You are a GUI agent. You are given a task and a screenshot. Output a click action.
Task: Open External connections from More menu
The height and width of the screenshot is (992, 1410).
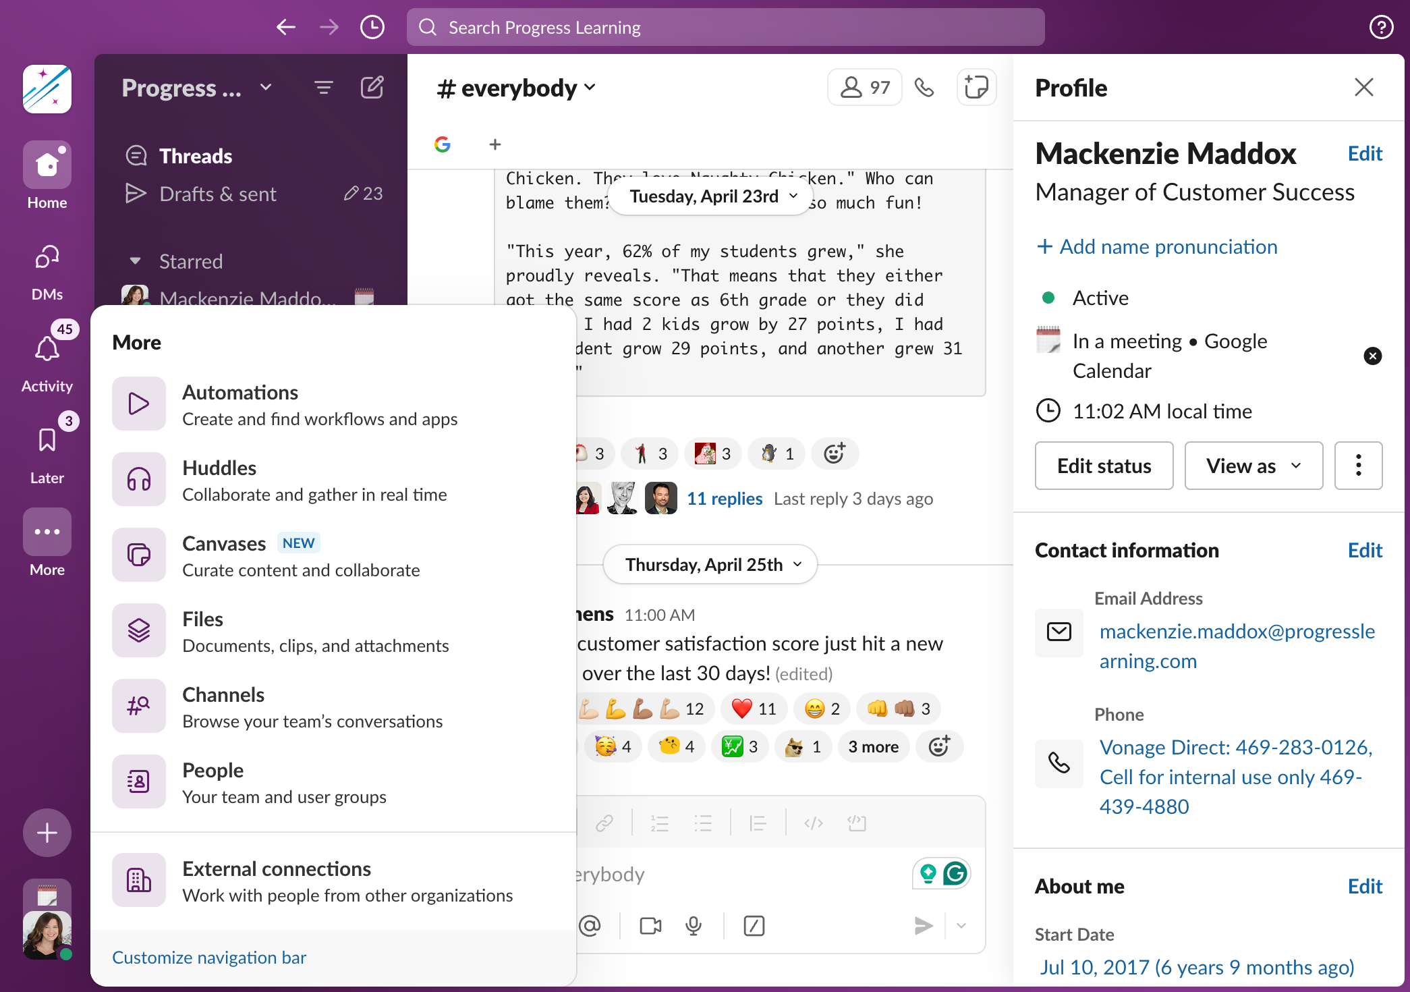333,880
